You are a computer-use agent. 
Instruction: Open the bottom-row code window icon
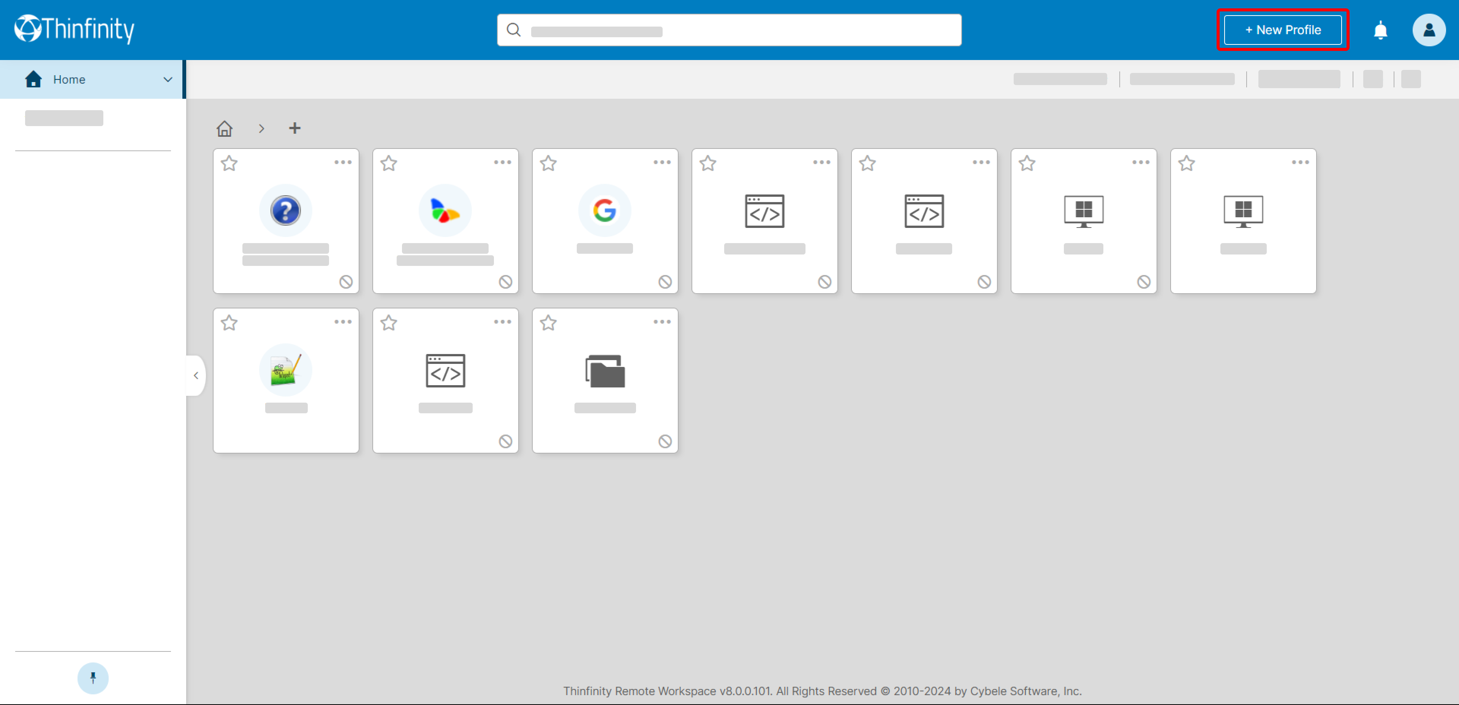[445, 371]
